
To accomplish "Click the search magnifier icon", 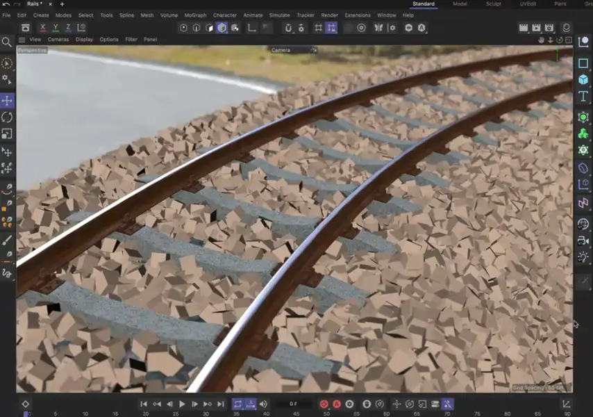I will [x=7, y=42].
